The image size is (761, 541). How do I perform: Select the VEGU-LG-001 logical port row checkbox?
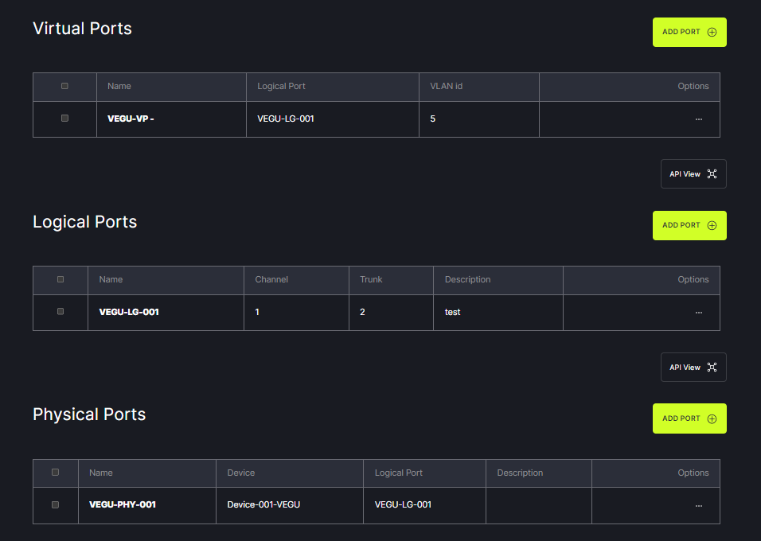(x=60, y=312)
